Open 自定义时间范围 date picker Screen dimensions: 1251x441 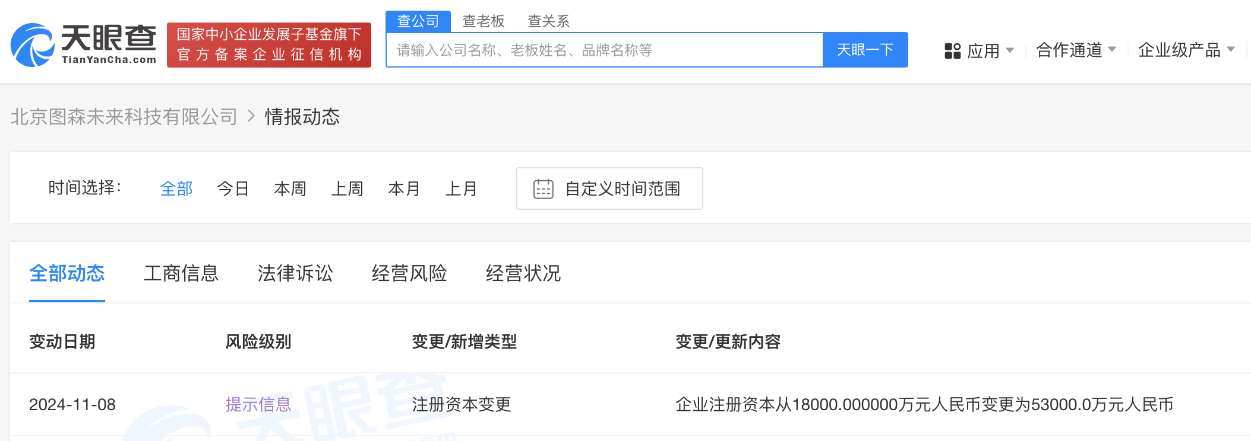pyautogui.click(x=609, y=188)
